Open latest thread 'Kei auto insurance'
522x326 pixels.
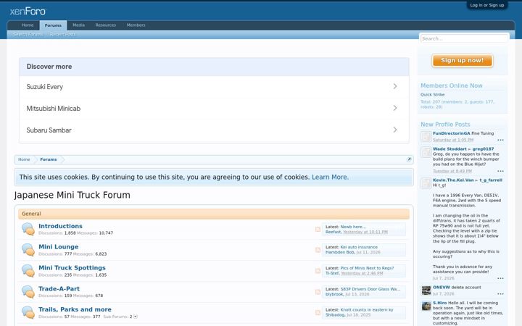[359, 247]
